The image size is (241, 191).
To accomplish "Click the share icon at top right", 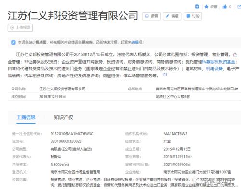I will pyautogui.click(x=239, y=7).
